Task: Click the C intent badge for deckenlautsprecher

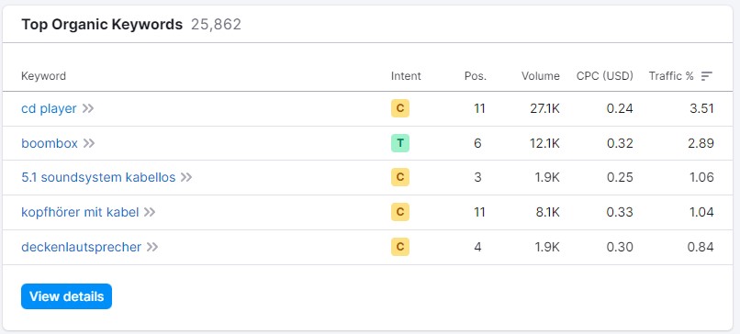Action: [x=399, y=247]
